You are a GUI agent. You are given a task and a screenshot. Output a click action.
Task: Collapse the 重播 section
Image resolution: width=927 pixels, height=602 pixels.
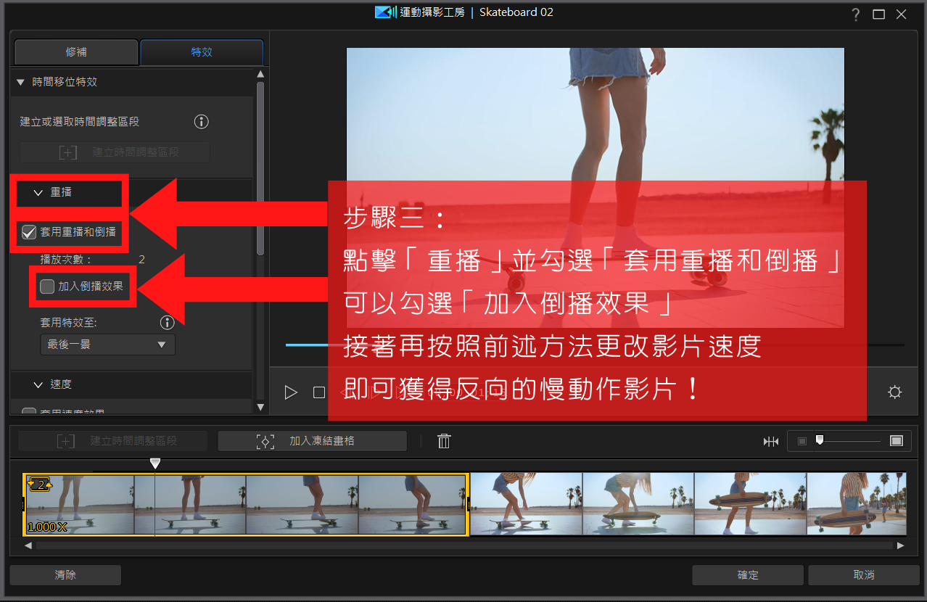[38, 193]
